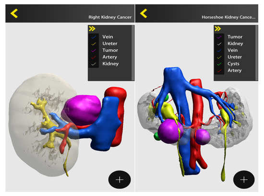Screen dimensions: 264x196
Task: Select the Tumor label in Horseshoe legend
Action: (x=235, y=37)
